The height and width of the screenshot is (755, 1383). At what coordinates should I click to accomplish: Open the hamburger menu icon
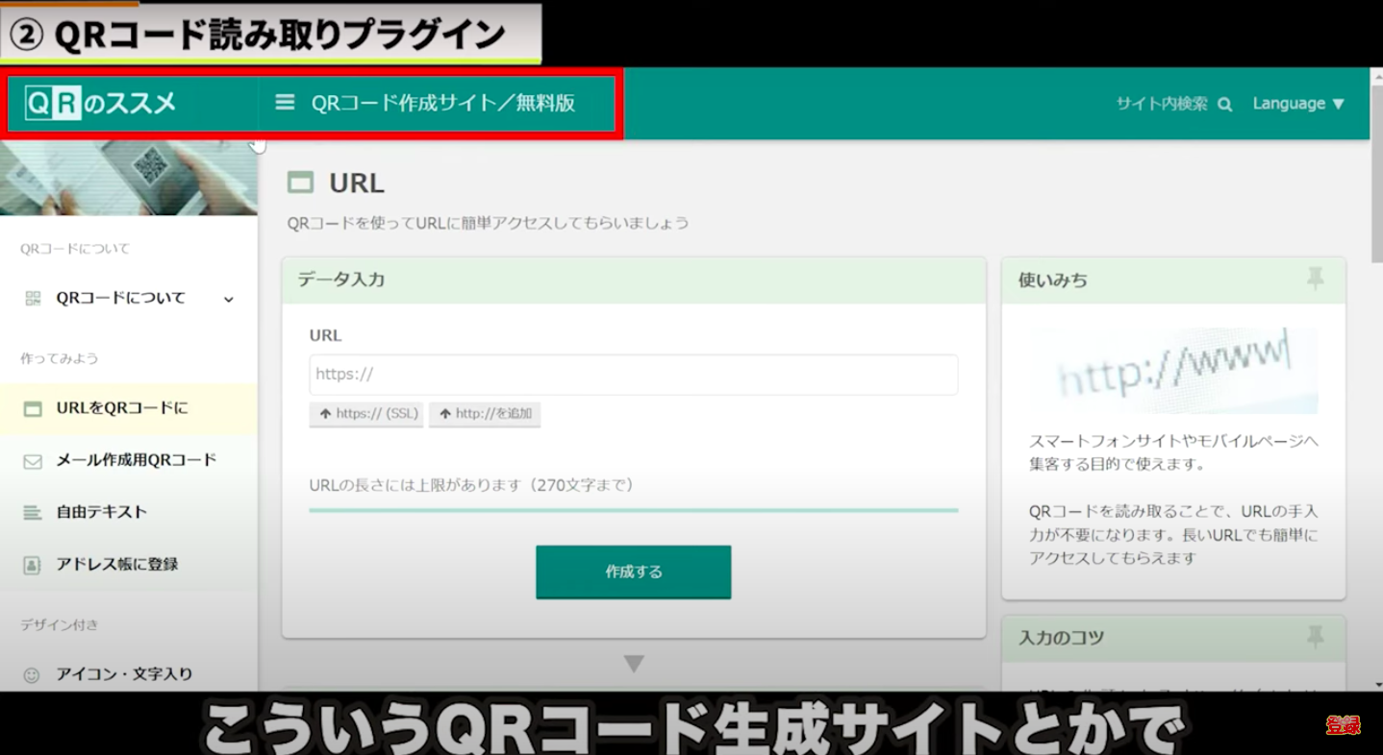[x=285, y=102]
